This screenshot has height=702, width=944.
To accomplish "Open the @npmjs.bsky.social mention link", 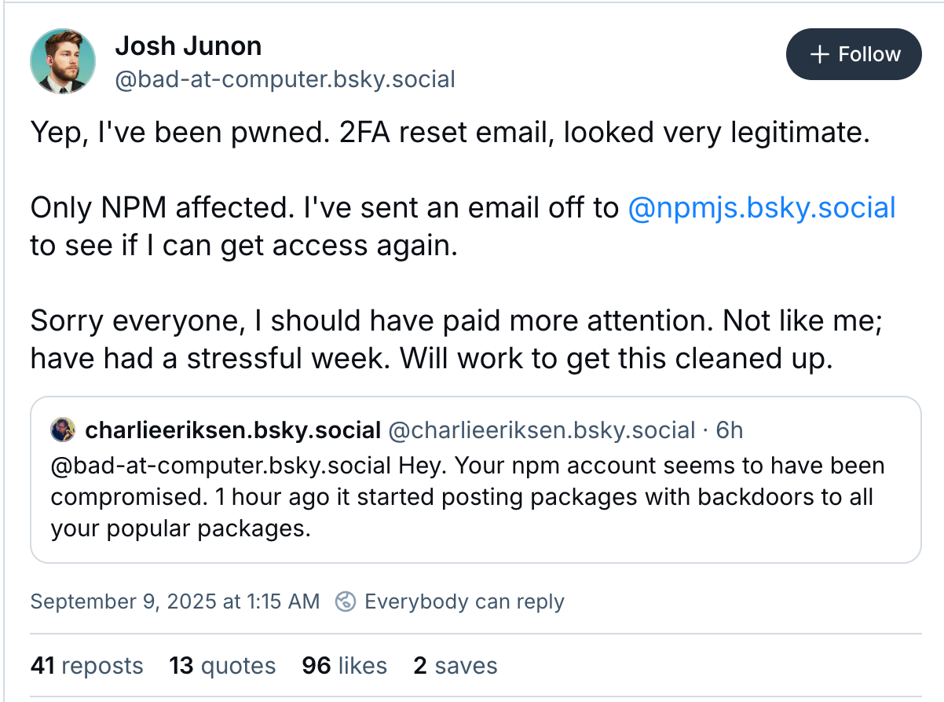I will tap(762, 208).
